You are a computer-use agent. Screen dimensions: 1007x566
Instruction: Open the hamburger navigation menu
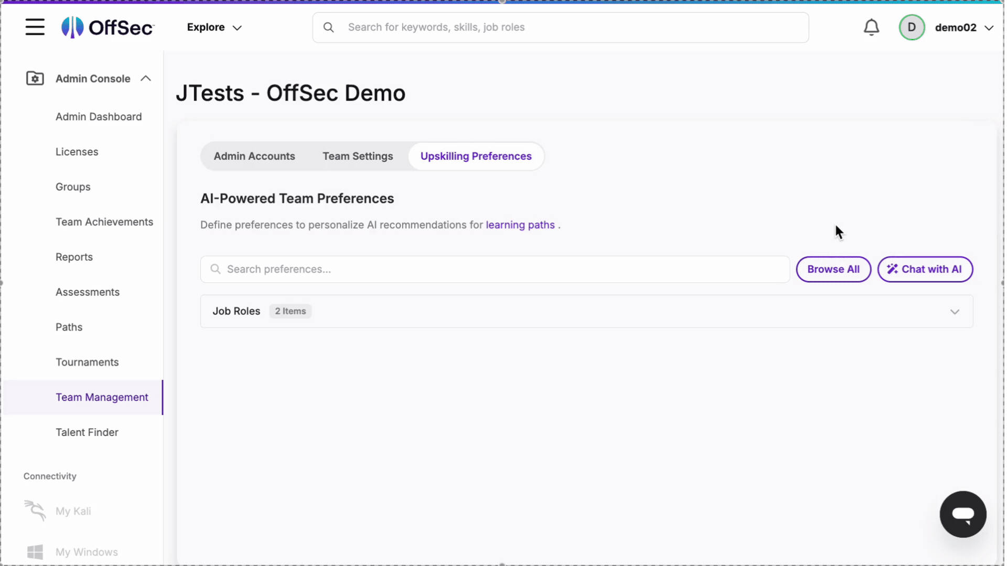(35, 27)
